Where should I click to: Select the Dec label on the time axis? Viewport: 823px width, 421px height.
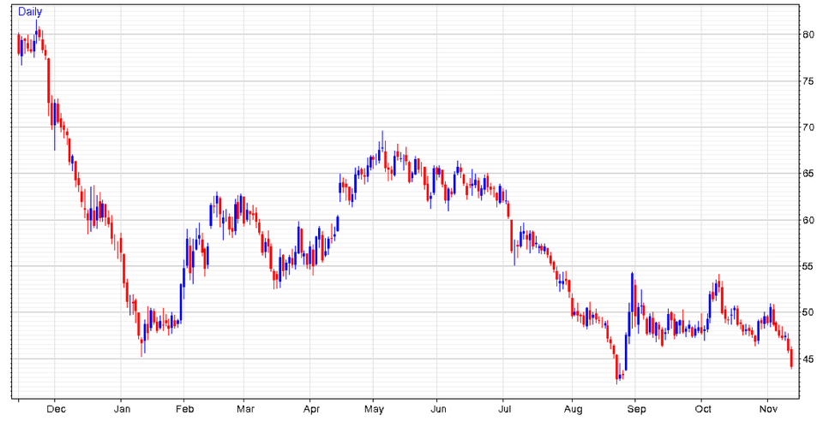(57, 409)
